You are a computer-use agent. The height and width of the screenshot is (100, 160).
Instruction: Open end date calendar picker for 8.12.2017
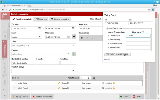click(73, 28)
